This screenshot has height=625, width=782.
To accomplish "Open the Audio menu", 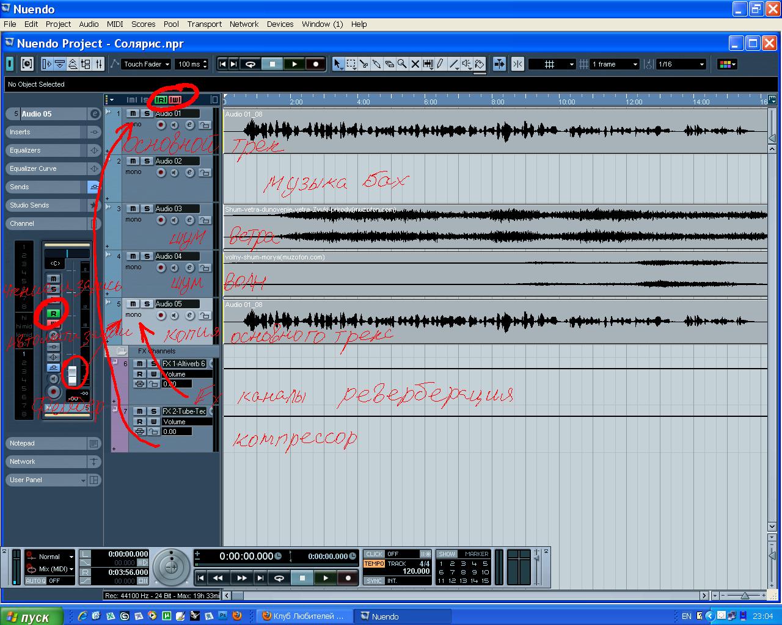I will (x=89, y=24).
